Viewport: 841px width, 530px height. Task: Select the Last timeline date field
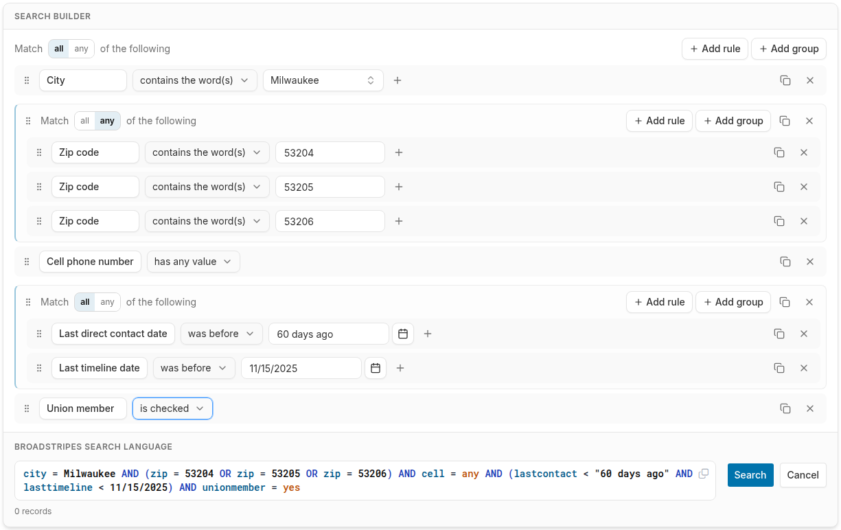[x=100, y=368]
